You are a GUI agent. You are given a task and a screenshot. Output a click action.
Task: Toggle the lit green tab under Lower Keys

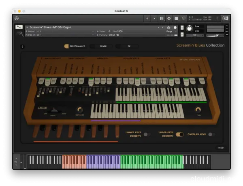(x=137, y=82)
